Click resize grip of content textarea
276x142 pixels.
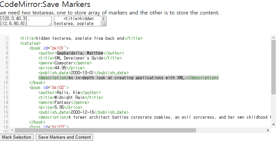(x=104, y=25)
